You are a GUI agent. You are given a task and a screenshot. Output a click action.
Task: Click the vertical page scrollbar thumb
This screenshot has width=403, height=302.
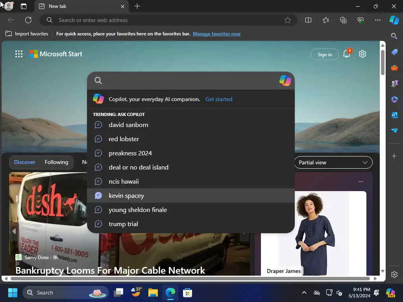[383, 62]
